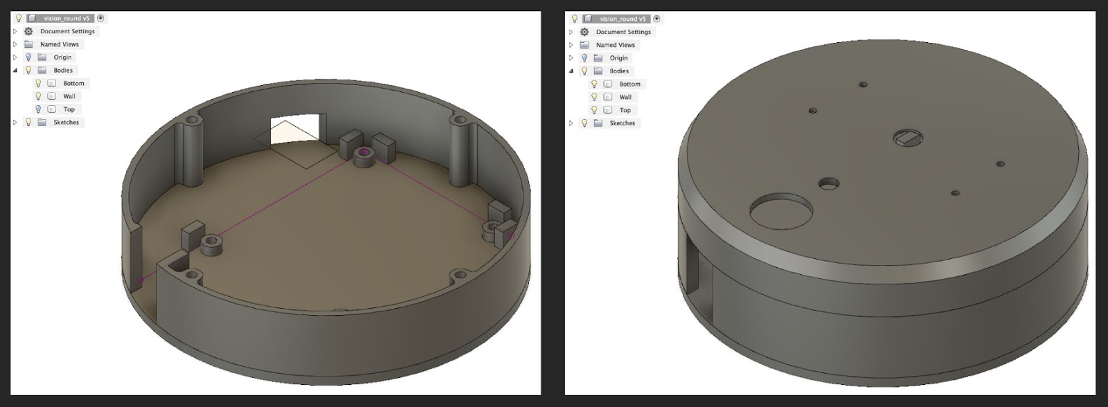Click the Sketches folder icon, left view
The height and width of the screenshot is (407, 1108).
point(42,122)
